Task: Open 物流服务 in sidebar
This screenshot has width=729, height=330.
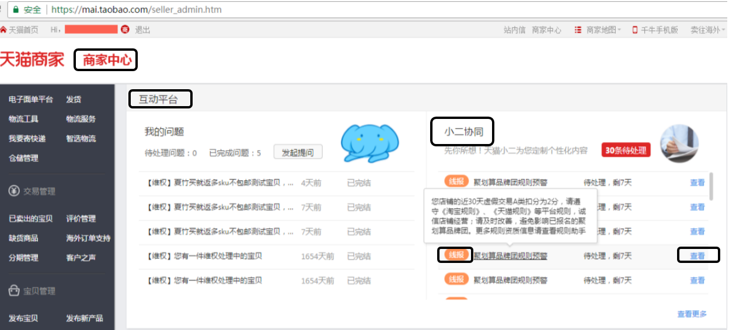Action: 81,119
